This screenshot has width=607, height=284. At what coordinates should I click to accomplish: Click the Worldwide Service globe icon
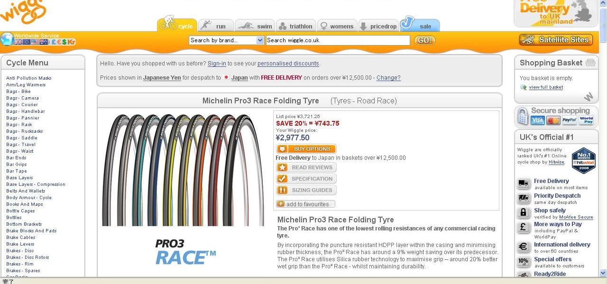[7, 39]
